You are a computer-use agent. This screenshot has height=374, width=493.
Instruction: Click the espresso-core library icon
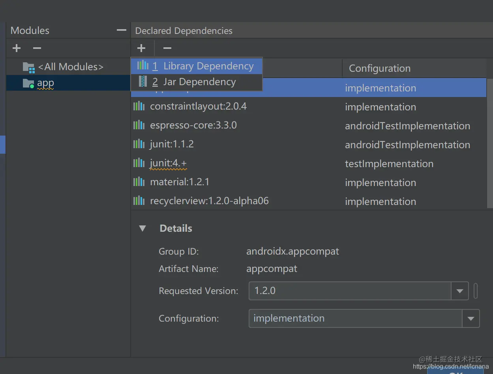[139, 125]
